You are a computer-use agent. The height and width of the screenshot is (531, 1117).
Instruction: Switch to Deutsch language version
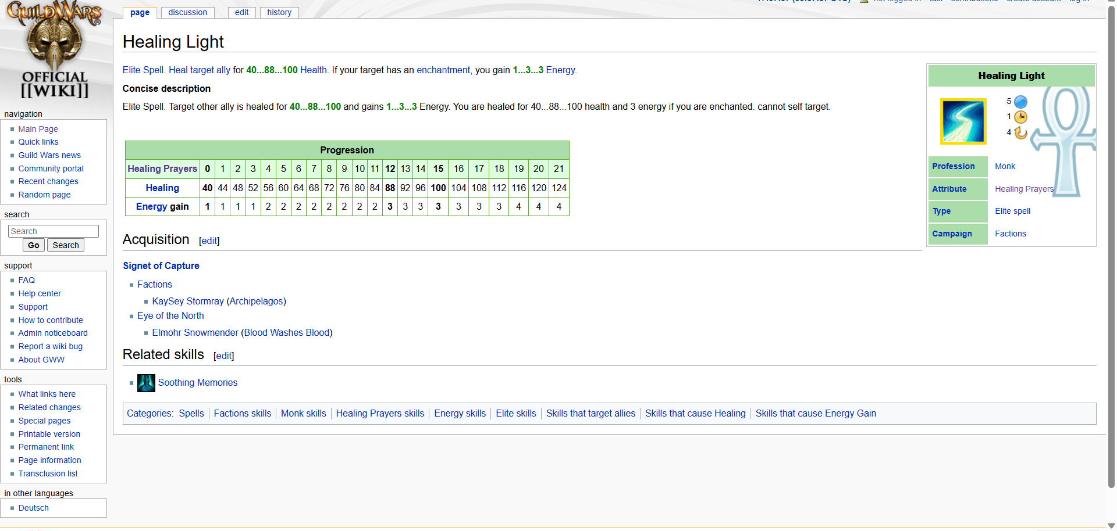(x=34, y=508)
